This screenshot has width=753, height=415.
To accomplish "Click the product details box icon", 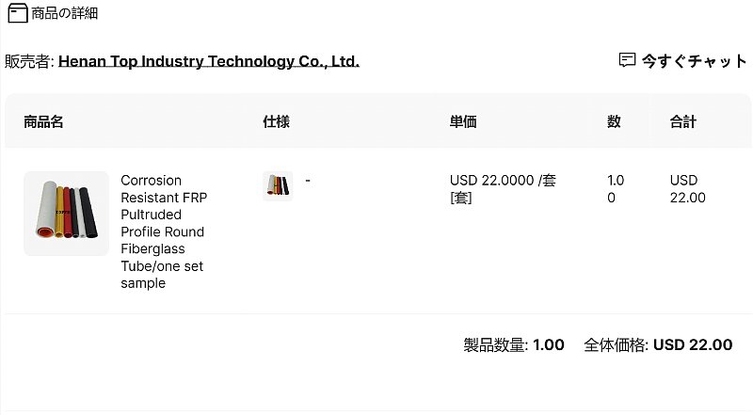I will (18, 13).
